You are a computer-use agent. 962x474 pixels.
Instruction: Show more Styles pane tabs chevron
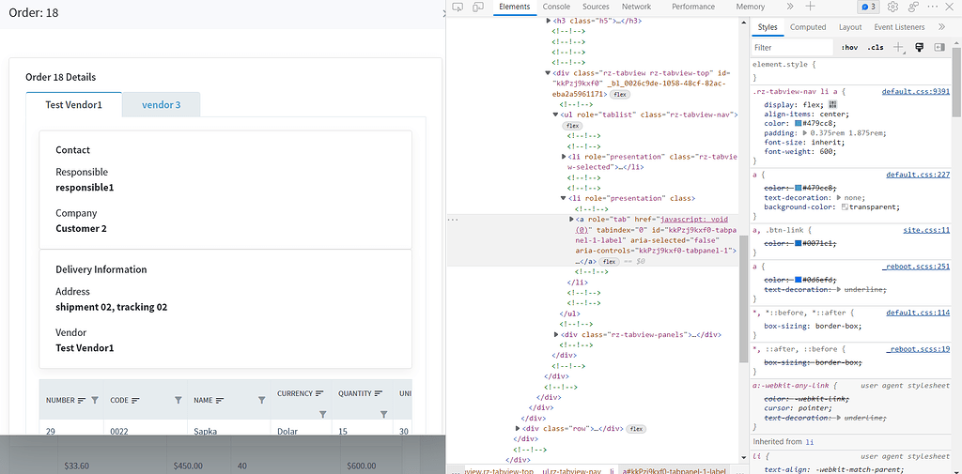[x=941, y=27]
